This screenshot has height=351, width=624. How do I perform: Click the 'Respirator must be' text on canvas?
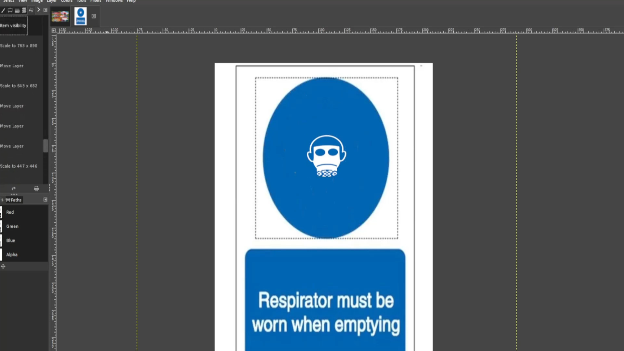click(326, 300)
